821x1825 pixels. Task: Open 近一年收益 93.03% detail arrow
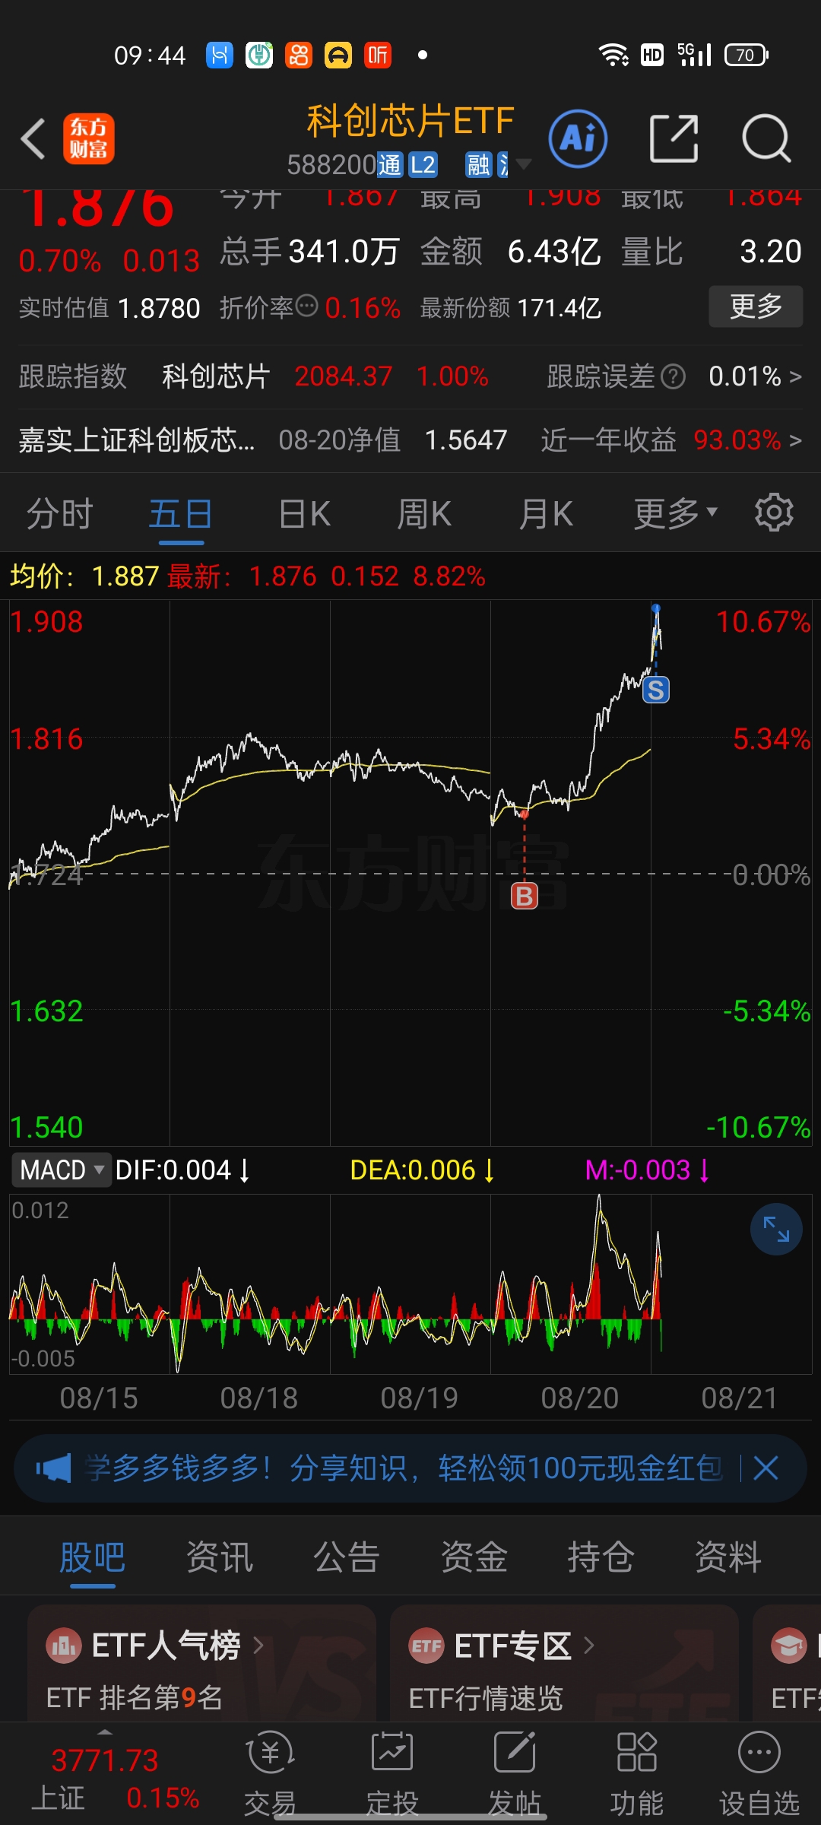(x=795, y=440)
